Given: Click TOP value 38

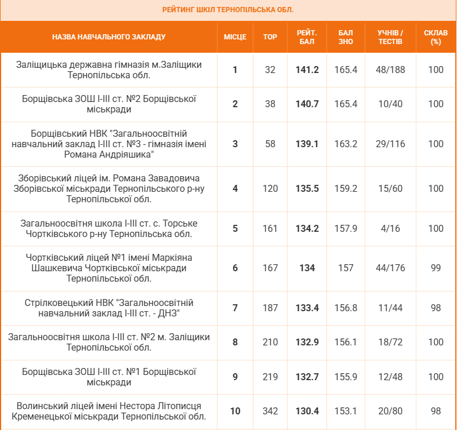Looking at the screenshot, I should click(270, 104).
